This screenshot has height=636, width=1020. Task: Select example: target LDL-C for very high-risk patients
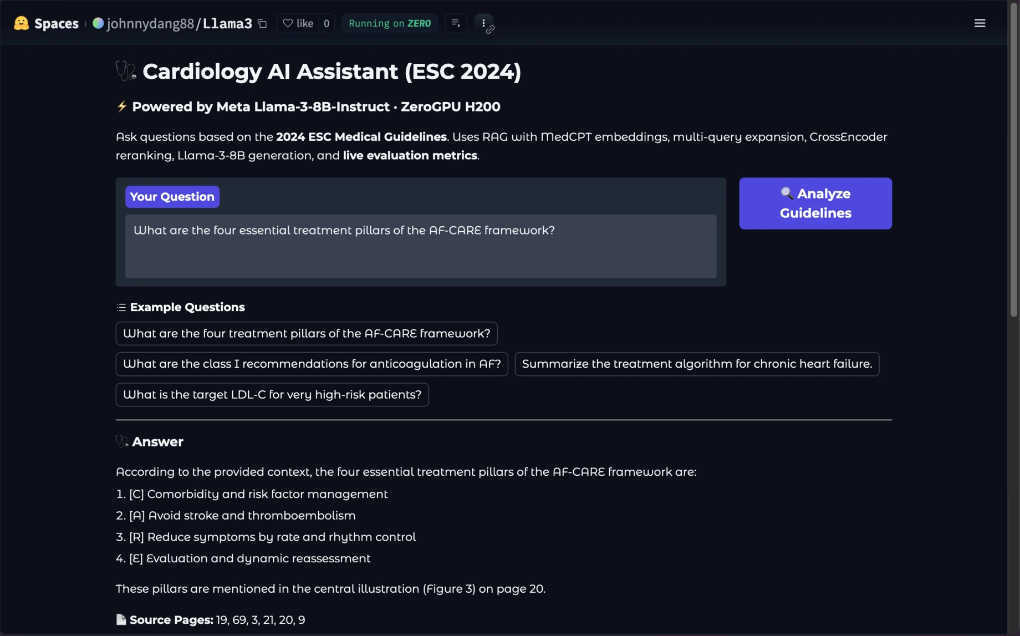(272, 394)
